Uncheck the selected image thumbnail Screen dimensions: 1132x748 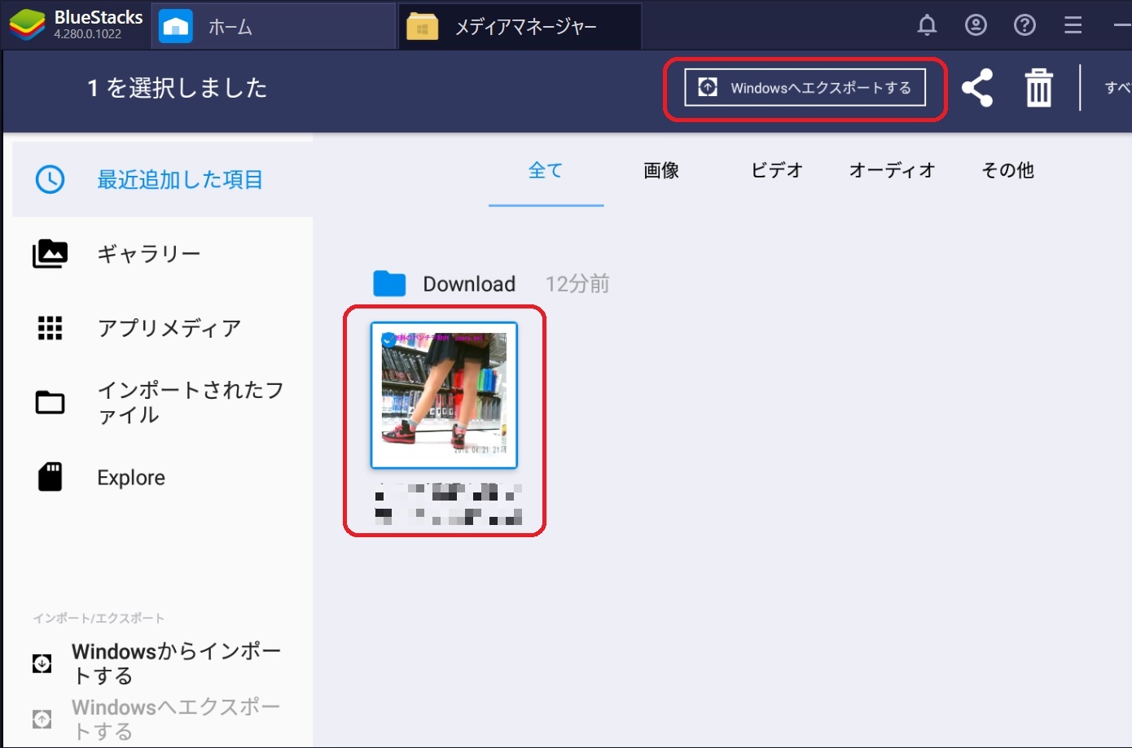[387, 340]
